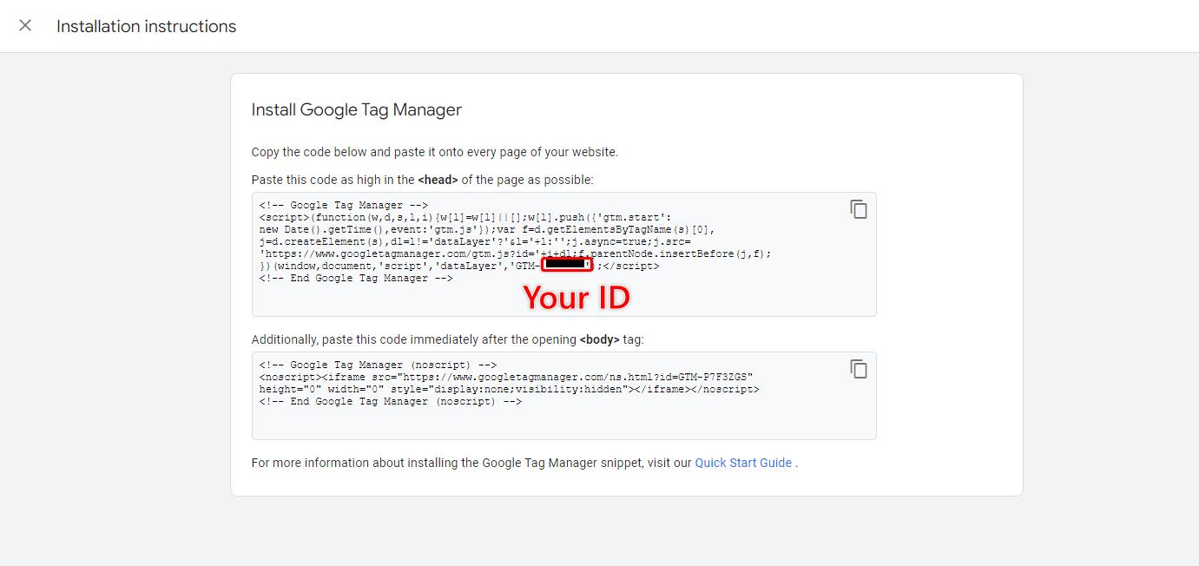Close the Installation instructions panel
1199x566 pixels.
pyautogui.click(x=25, y=26)
